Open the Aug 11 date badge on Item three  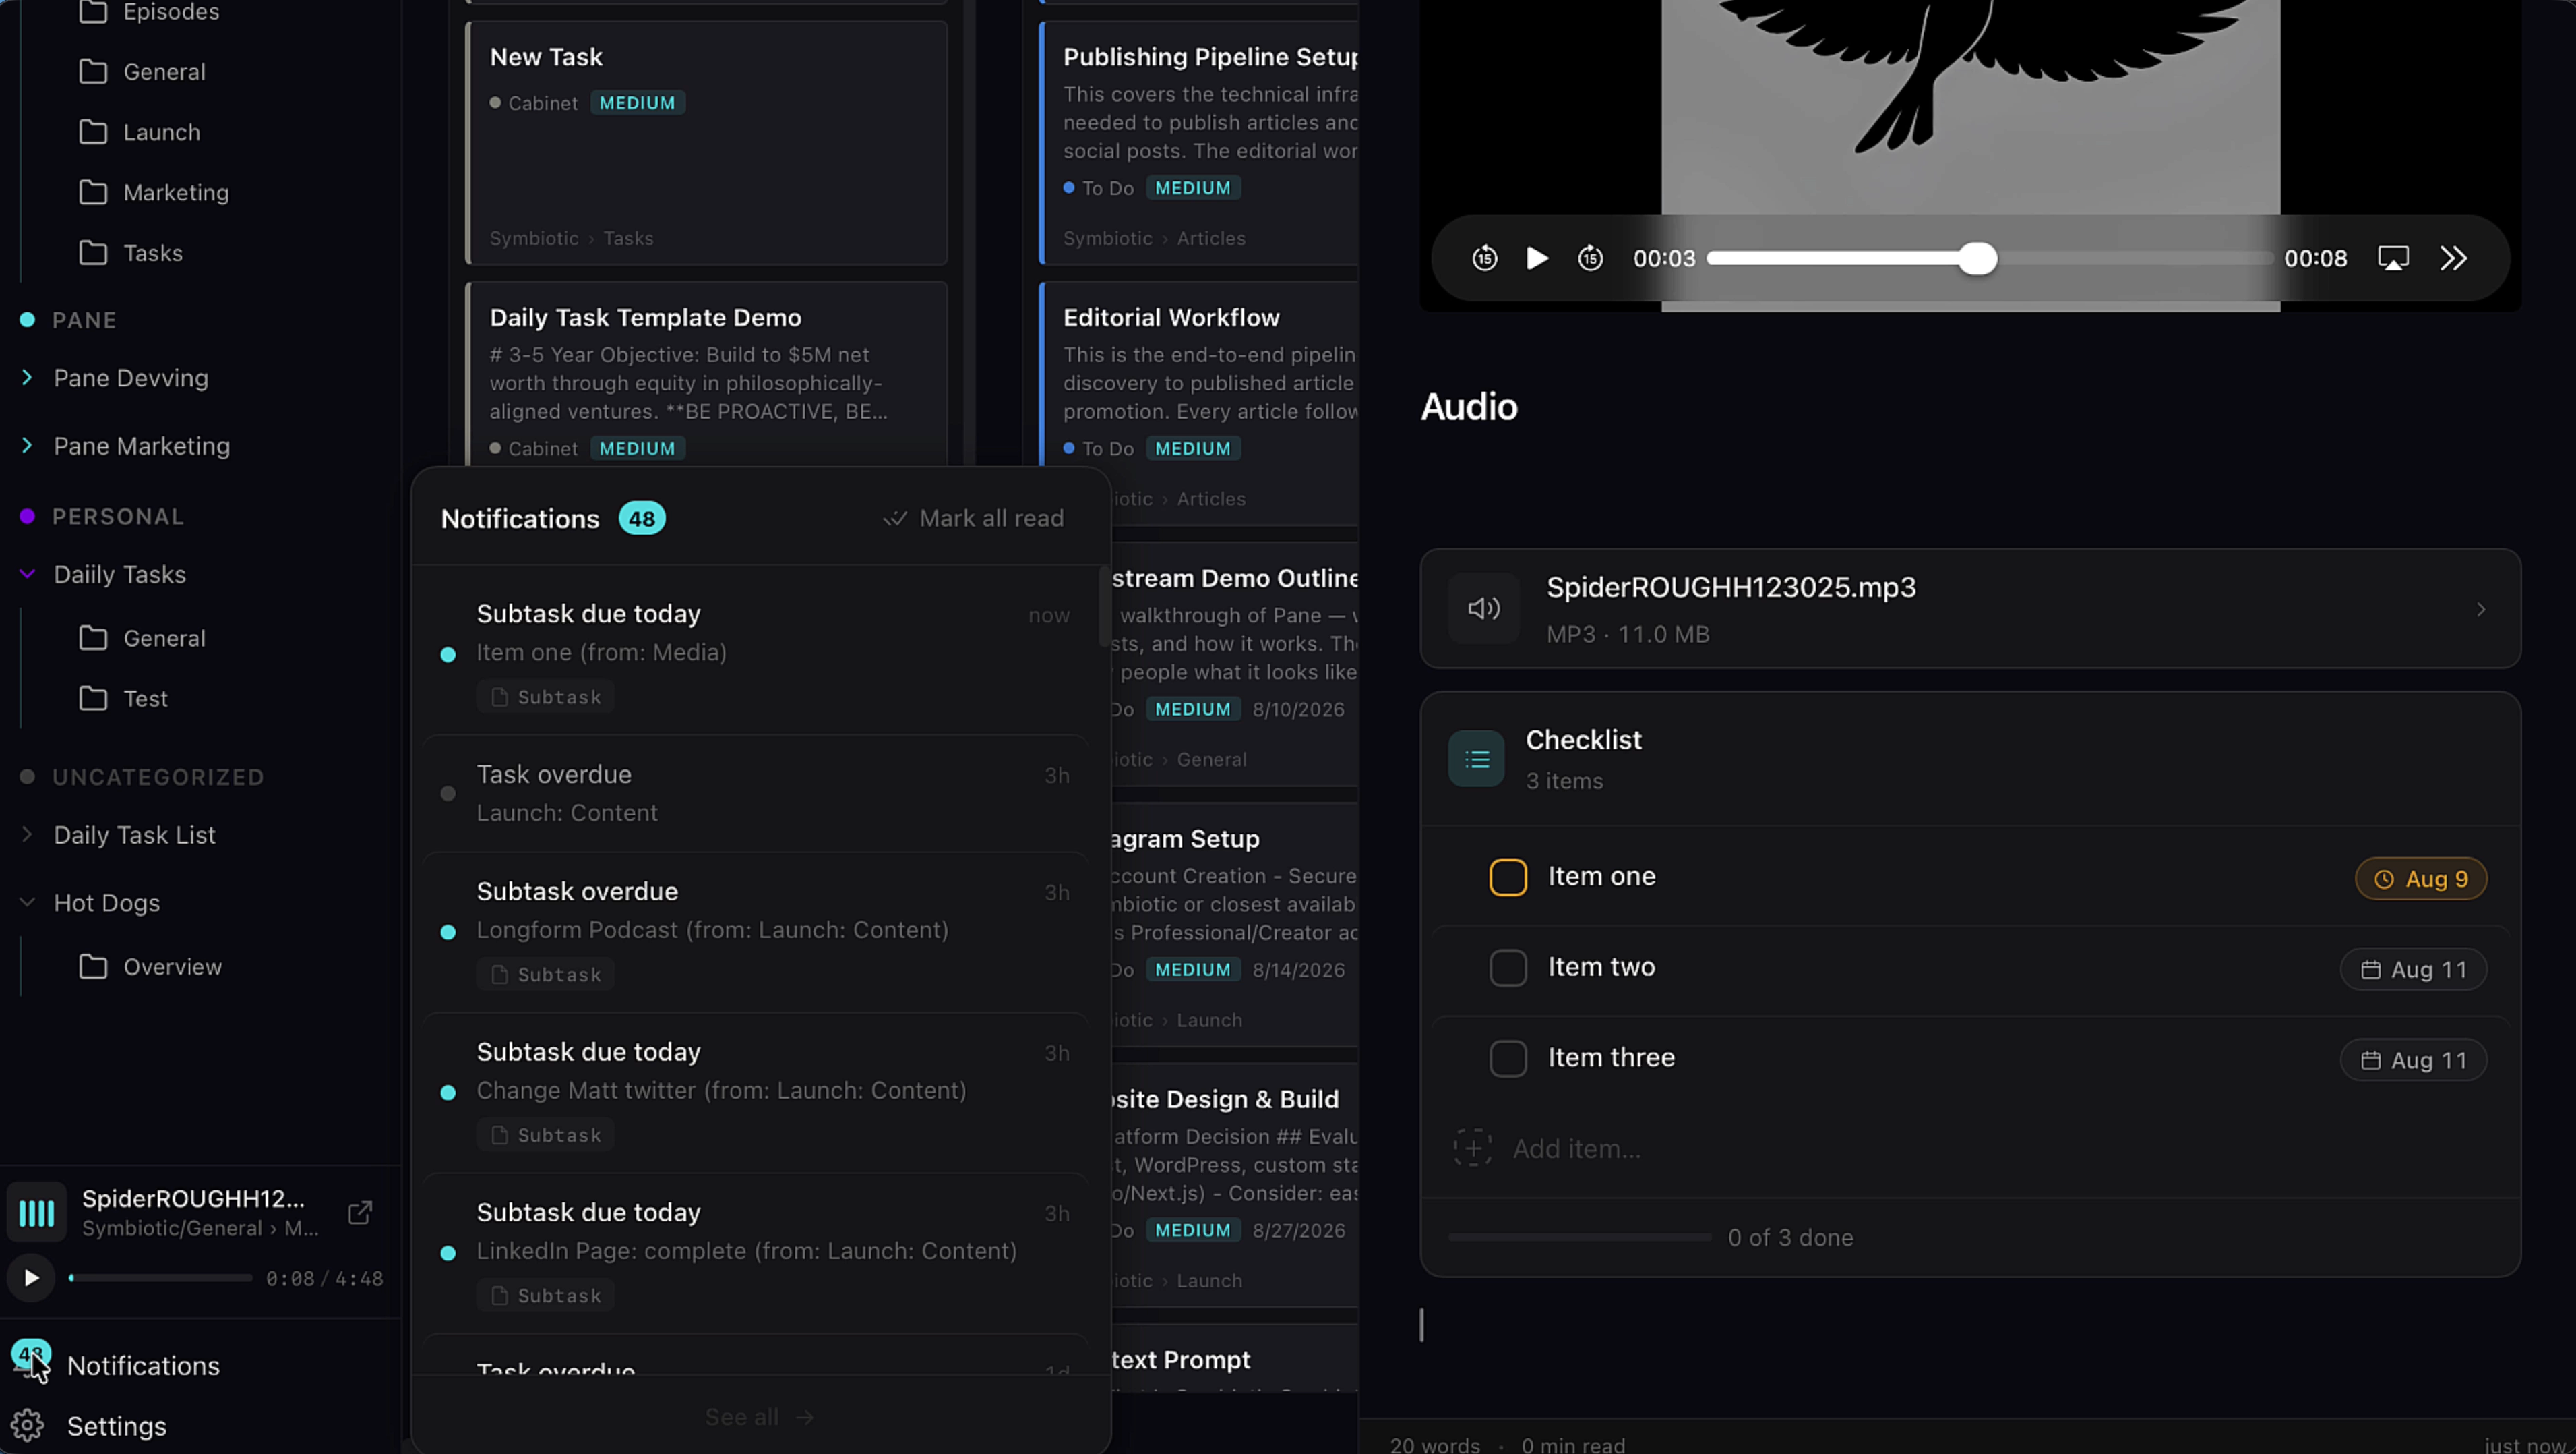(x=2413, y=1061)
